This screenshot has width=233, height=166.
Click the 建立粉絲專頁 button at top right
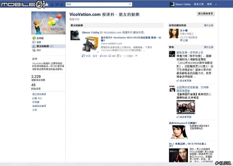pos(206,14)
